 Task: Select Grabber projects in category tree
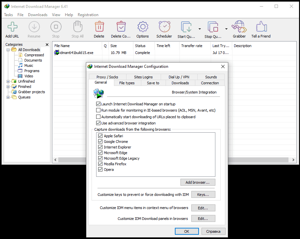pyautogui.click(x=31, y=92)
